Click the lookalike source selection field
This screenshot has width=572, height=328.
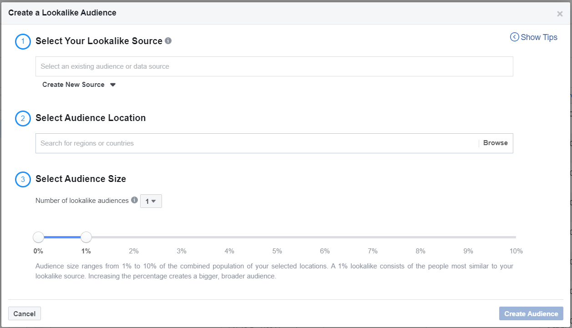[274, 66]
